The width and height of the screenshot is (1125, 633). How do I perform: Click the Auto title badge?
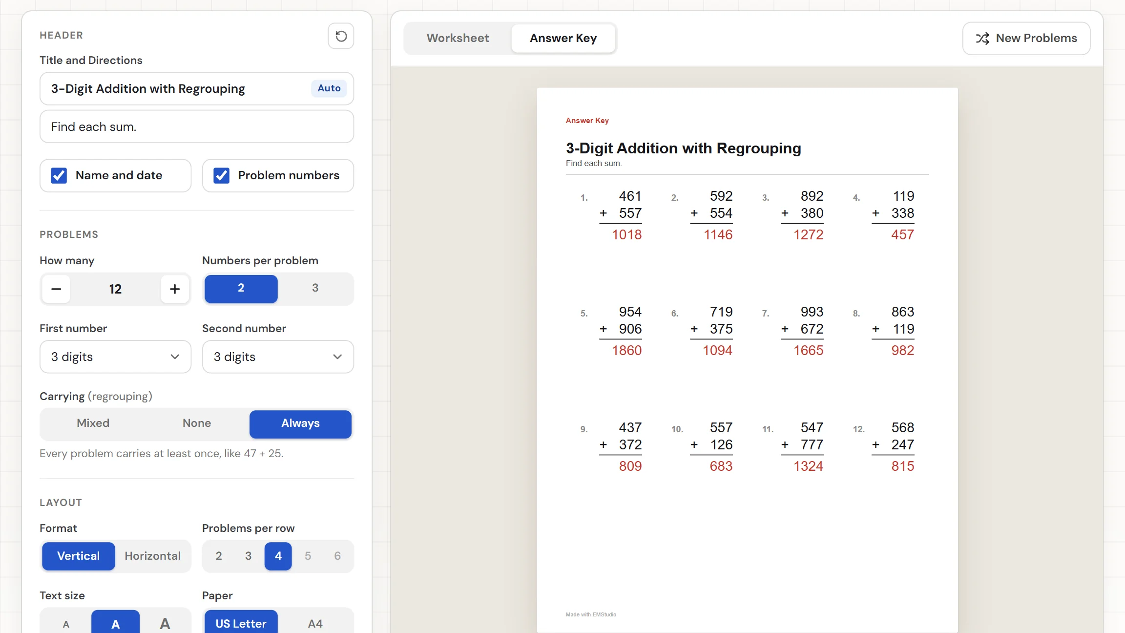pos(329,88)
